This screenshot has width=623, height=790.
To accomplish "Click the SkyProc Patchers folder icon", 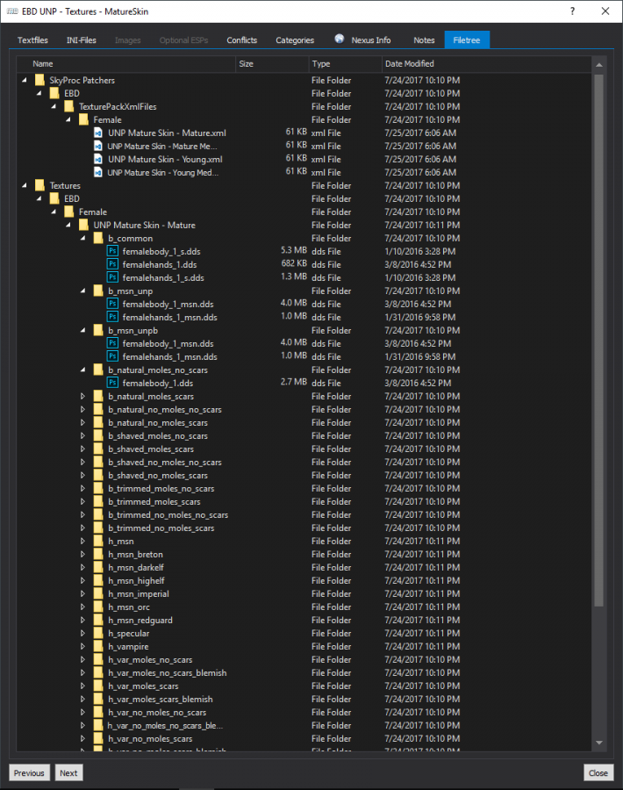I will [x=39, y=80].
